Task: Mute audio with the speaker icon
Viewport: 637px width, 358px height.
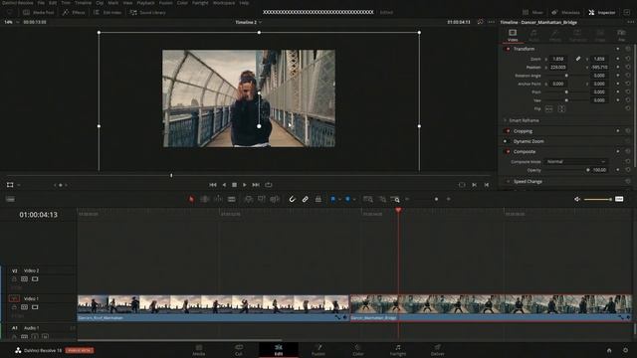Action: [x=577, y=199]
